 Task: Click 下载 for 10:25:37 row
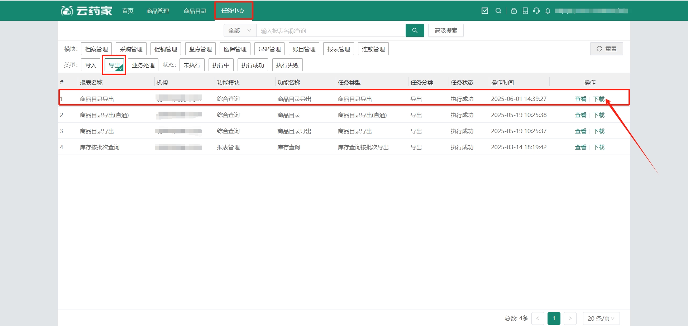click(x=599, y=131)
